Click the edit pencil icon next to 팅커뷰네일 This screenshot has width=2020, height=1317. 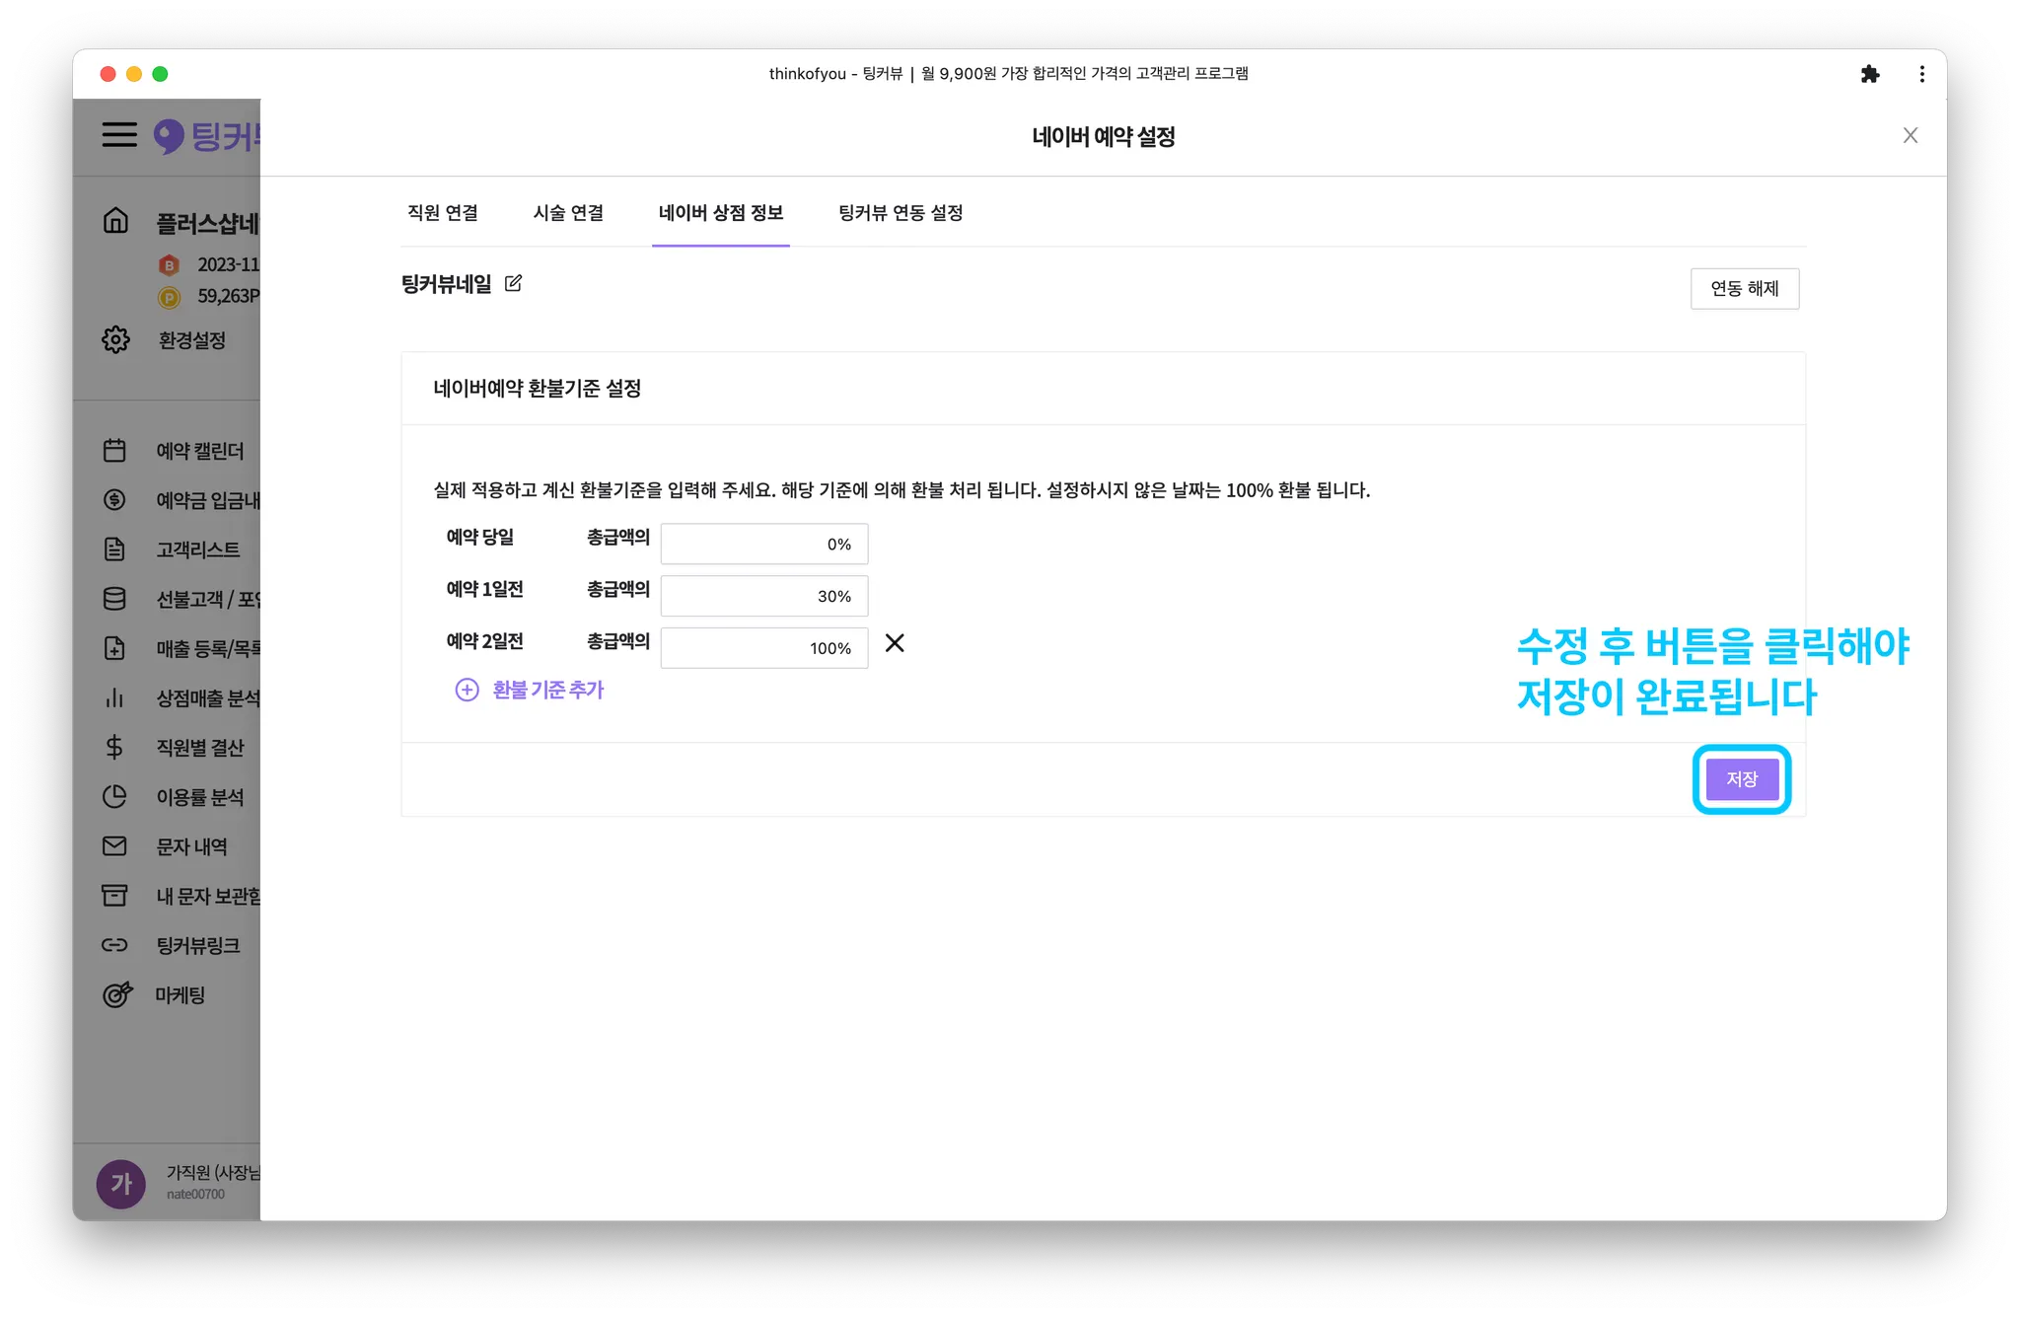coord(513,284)
